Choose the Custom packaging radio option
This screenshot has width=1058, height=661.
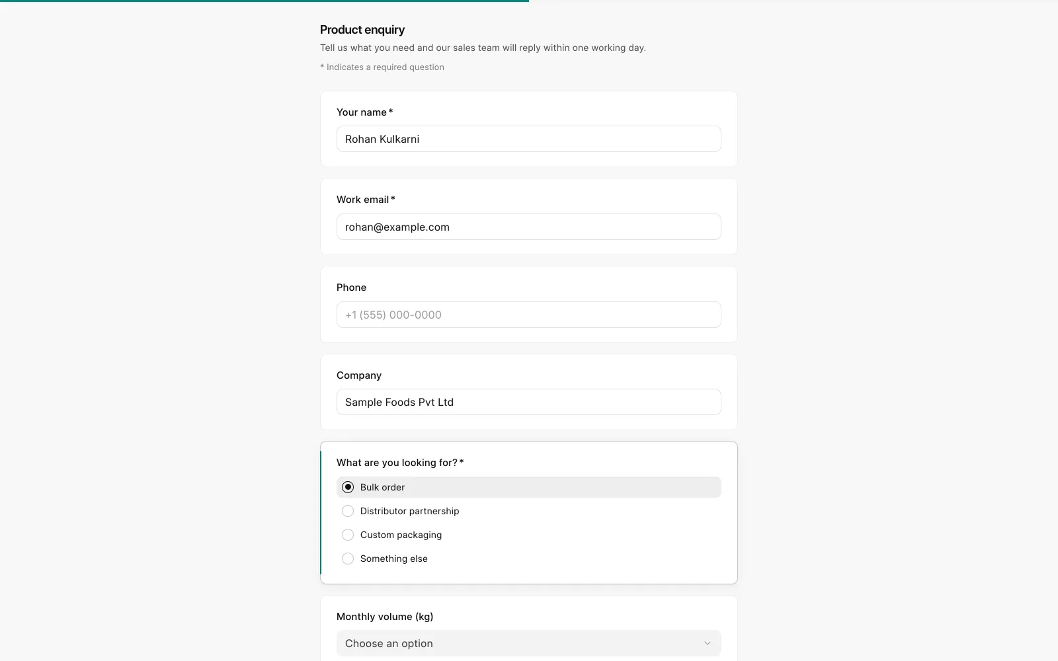point(528,535)
